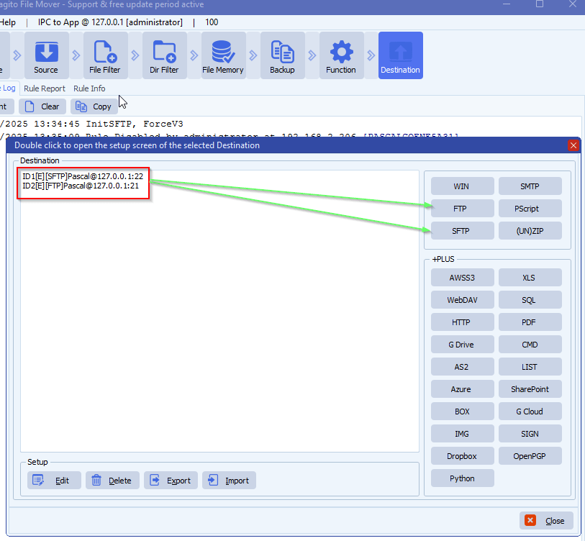This screenshot has height=541, width=585.
Task: Add a G Cloud destination
Action: pos(530,412)
